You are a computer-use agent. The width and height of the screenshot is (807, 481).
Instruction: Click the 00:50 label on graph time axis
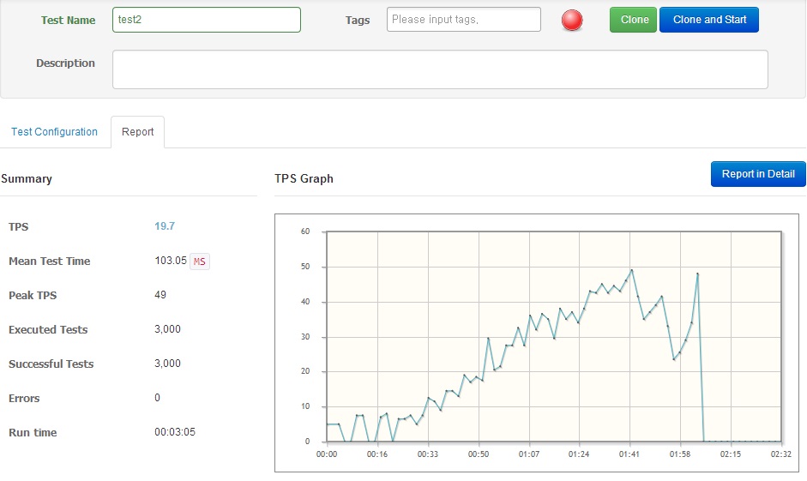(x=478, y=454)
